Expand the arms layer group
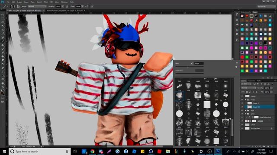Viewport: 277px width, 155px height. point(245,114)
